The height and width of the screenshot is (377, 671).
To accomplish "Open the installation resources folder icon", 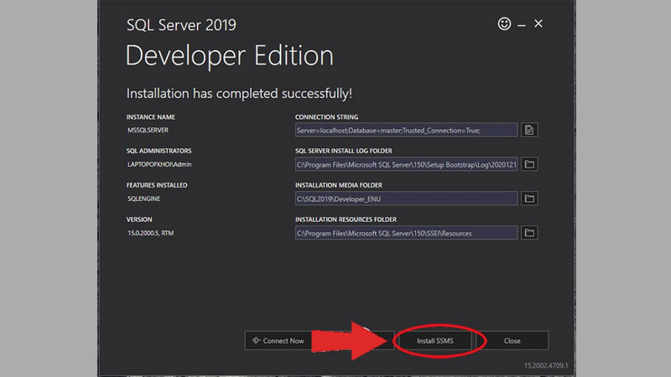I will tap(529, 233).
